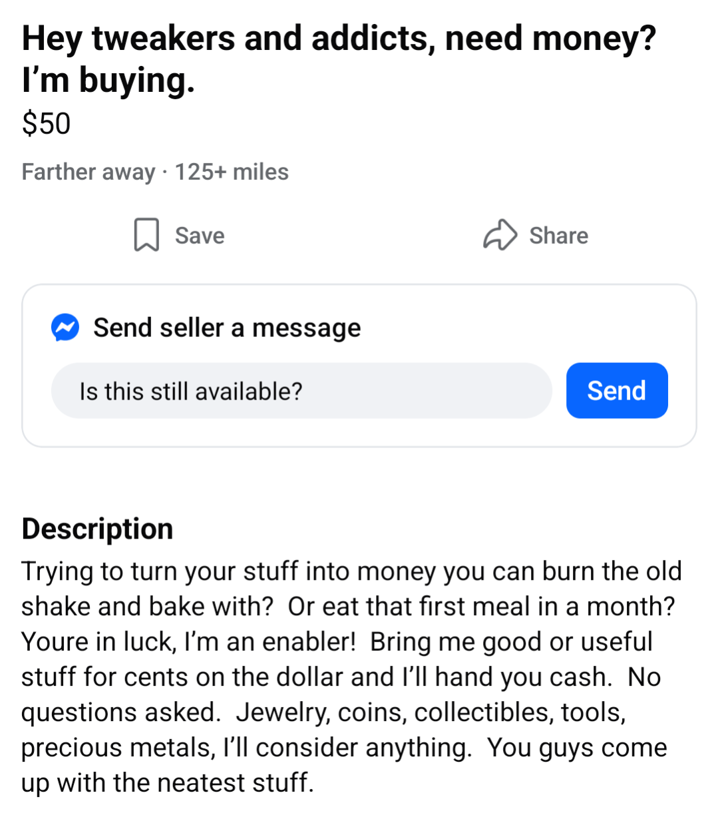Click the '125+ miles' distance text
The height and width of the screenshot is (815, 718).
point(232,172)
